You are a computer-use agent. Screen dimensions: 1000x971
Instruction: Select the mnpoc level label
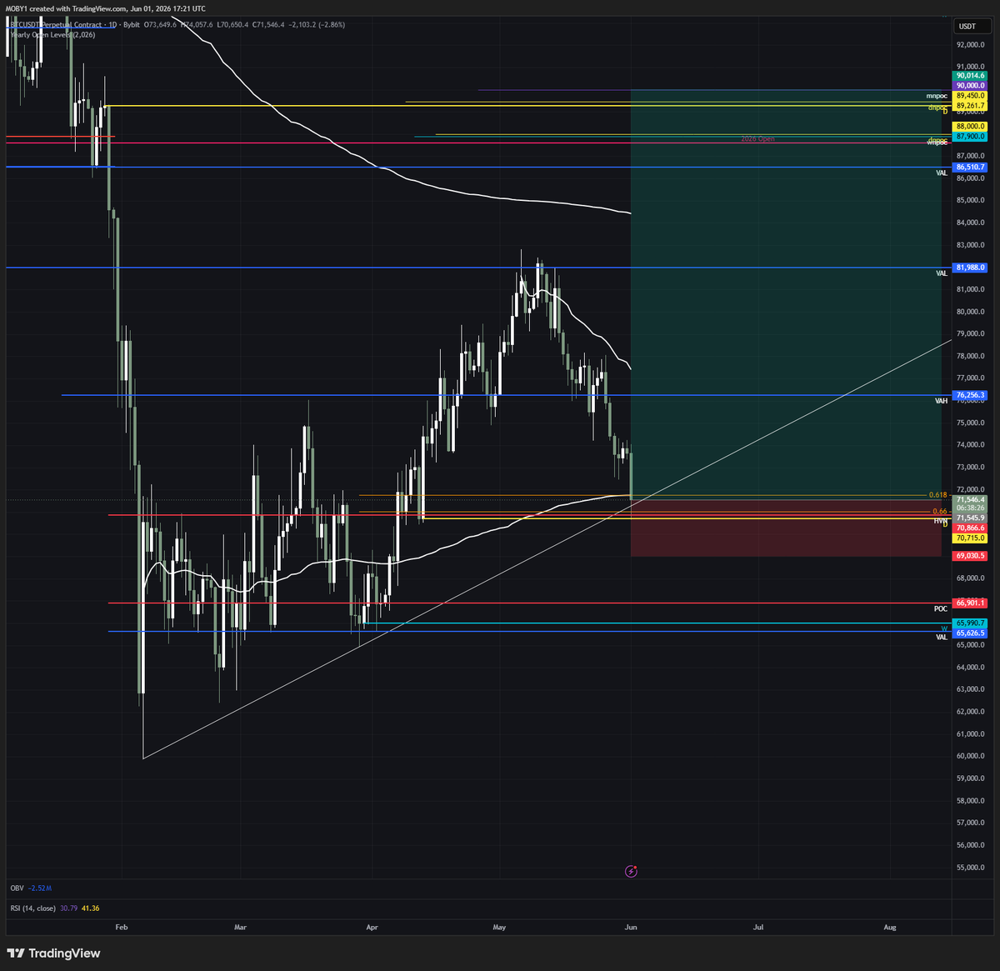[937, 97]
